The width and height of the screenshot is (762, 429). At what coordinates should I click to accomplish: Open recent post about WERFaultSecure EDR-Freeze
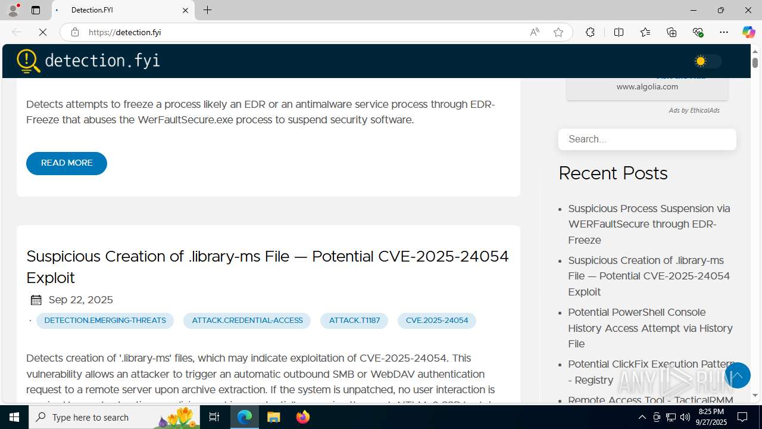click(649, 225)
